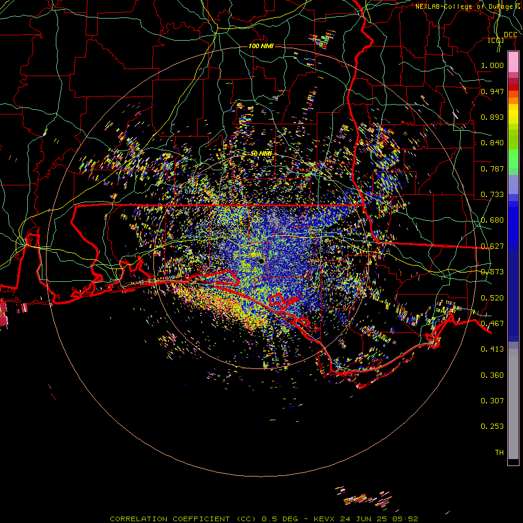Select the 0.893 scale value
The image size is (523, 523).
(x=492, y=117)
